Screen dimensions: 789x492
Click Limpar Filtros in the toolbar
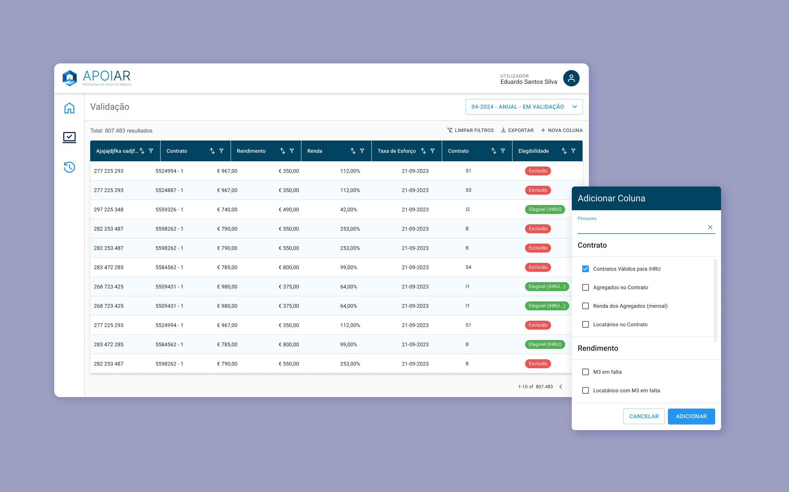[470, 130]
